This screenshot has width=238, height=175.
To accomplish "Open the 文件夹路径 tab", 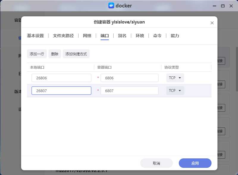I will tap(63, 36).
